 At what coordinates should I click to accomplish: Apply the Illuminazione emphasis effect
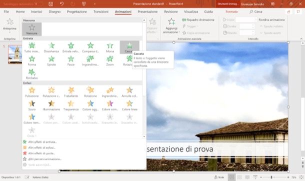click(x=51, y=105)
